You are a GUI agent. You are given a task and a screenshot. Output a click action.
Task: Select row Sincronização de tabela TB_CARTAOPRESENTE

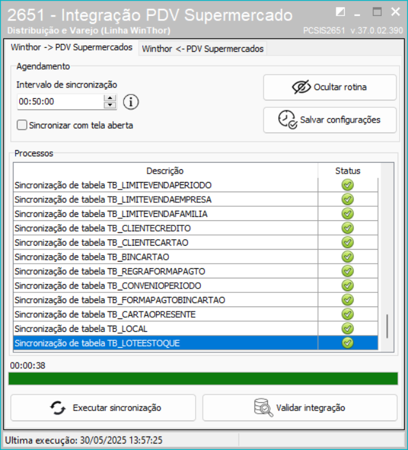pos(196,314)
